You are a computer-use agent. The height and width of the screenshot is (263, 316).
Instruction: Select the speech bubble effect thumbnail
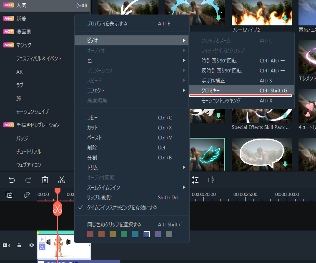[261, 153]
